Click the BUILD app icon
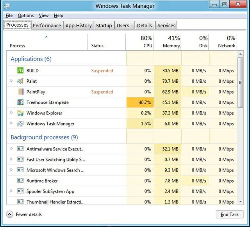The height and width of the screenshot is (227, 250). pos(20,70)
